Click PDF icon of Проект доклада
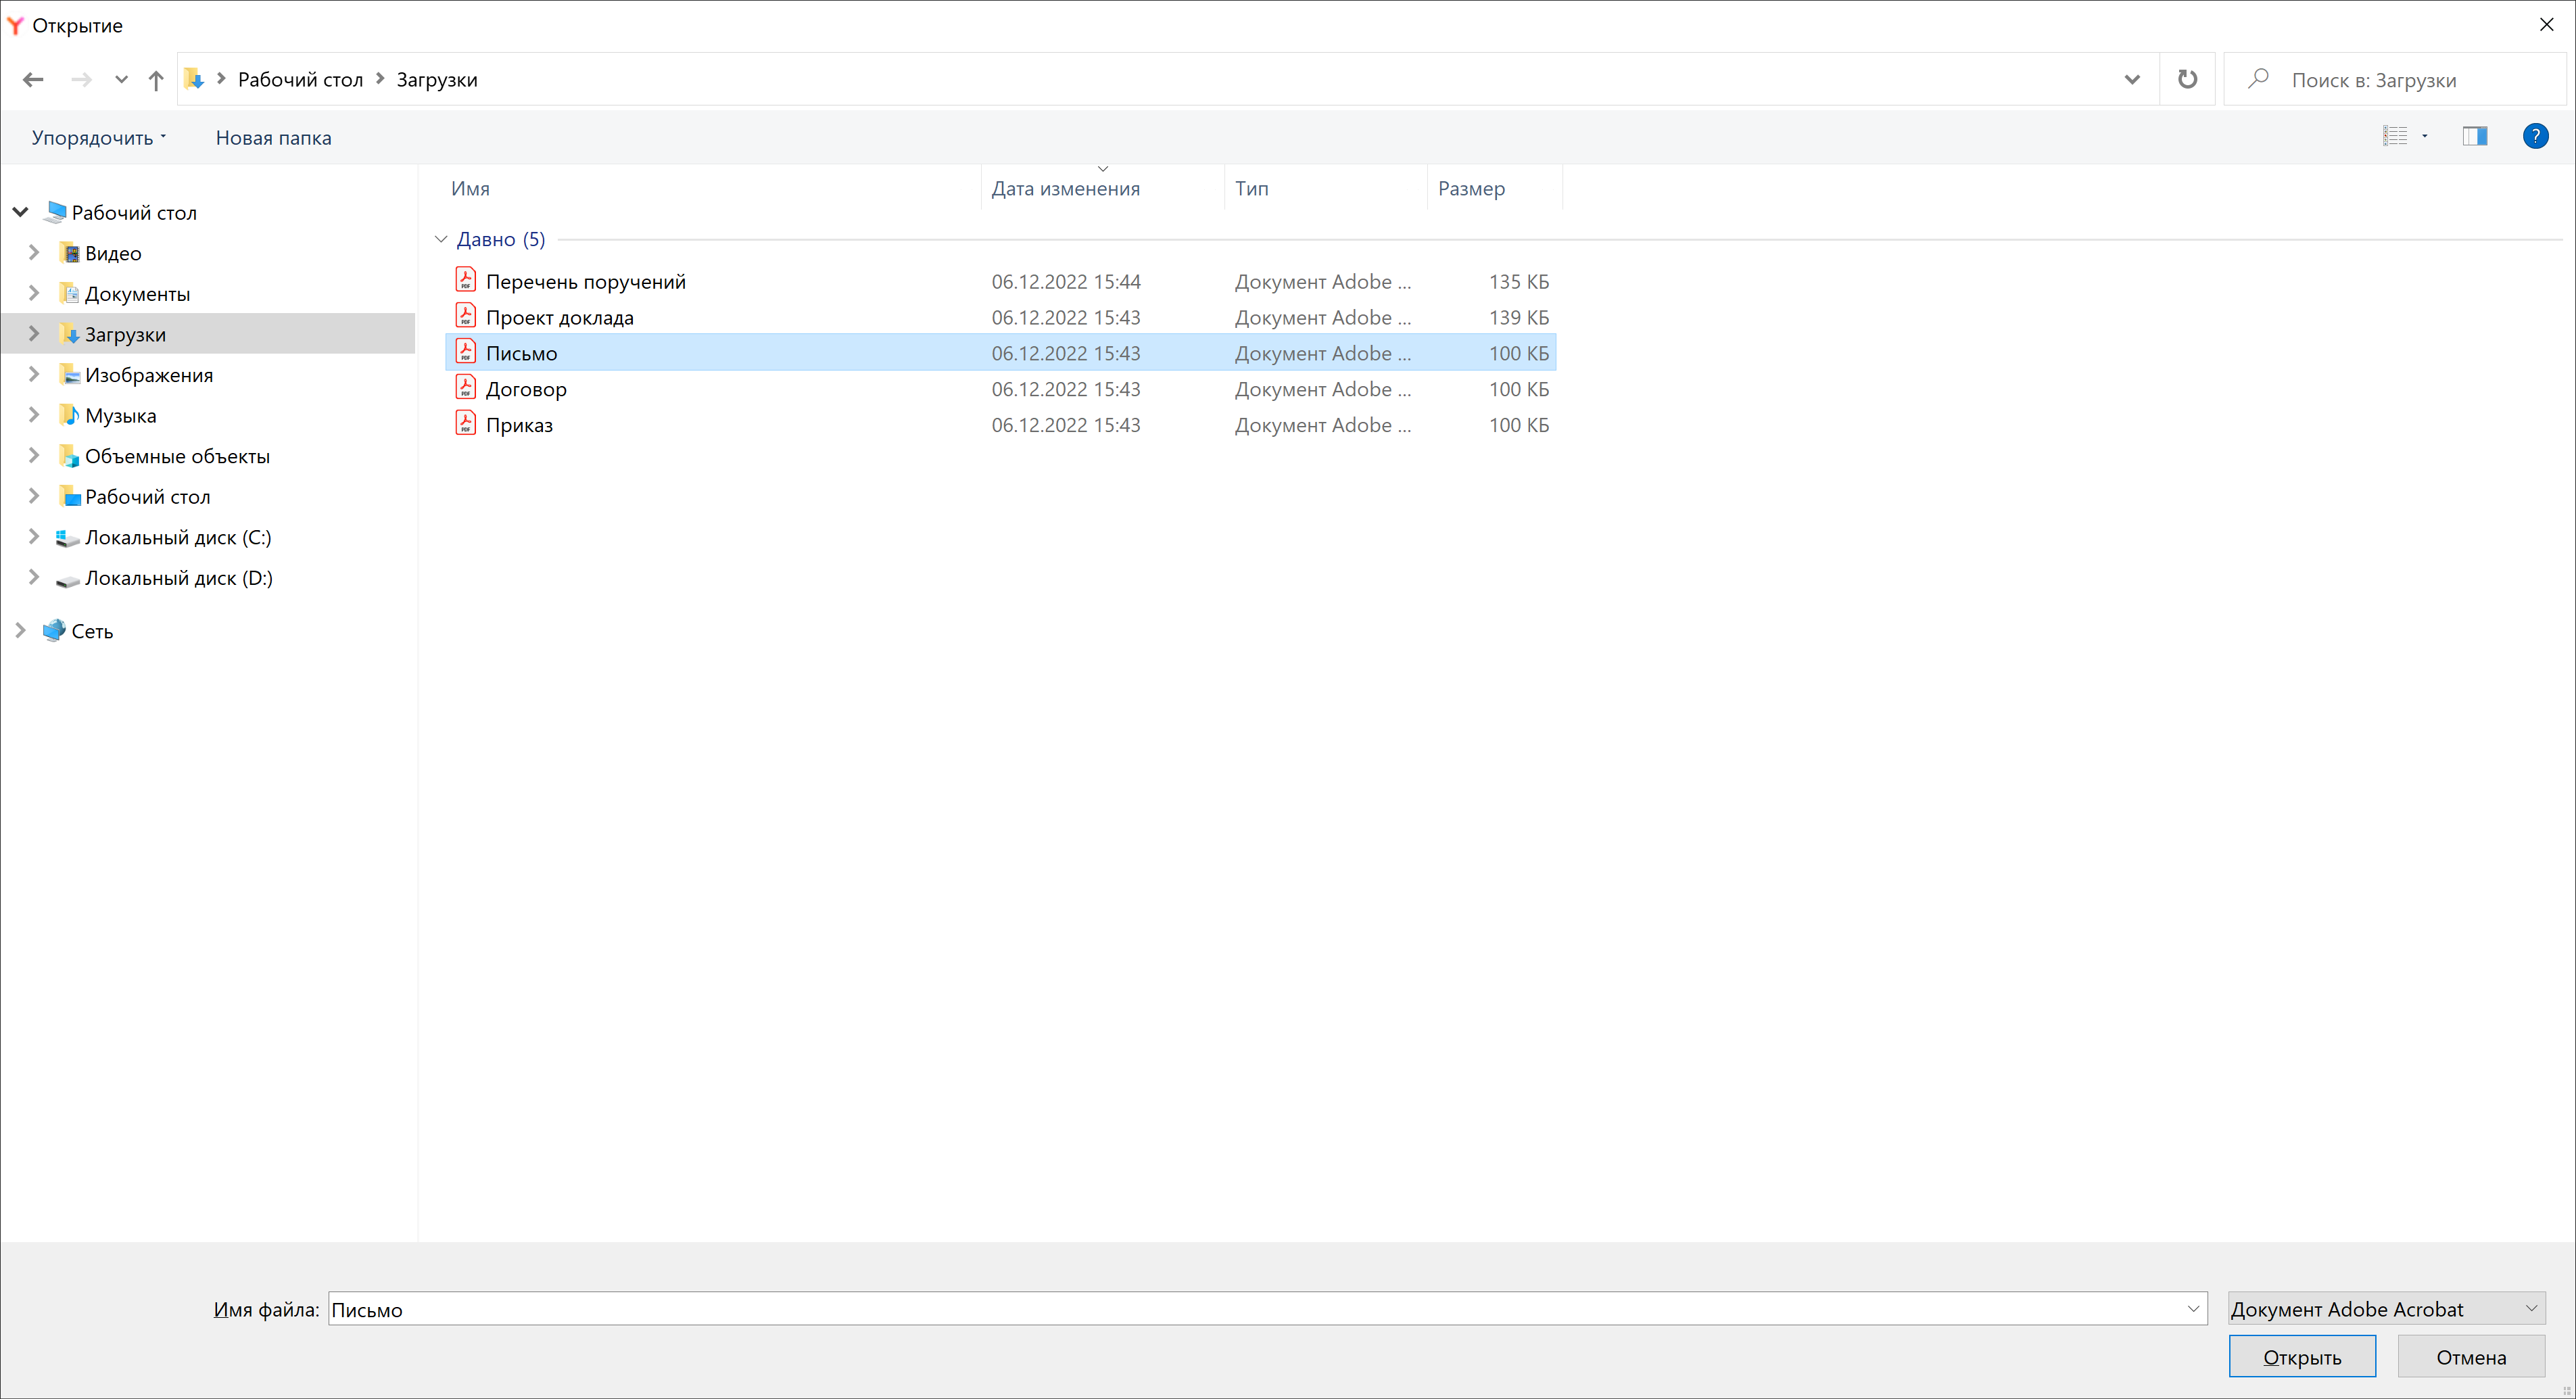 coord(465,315)
